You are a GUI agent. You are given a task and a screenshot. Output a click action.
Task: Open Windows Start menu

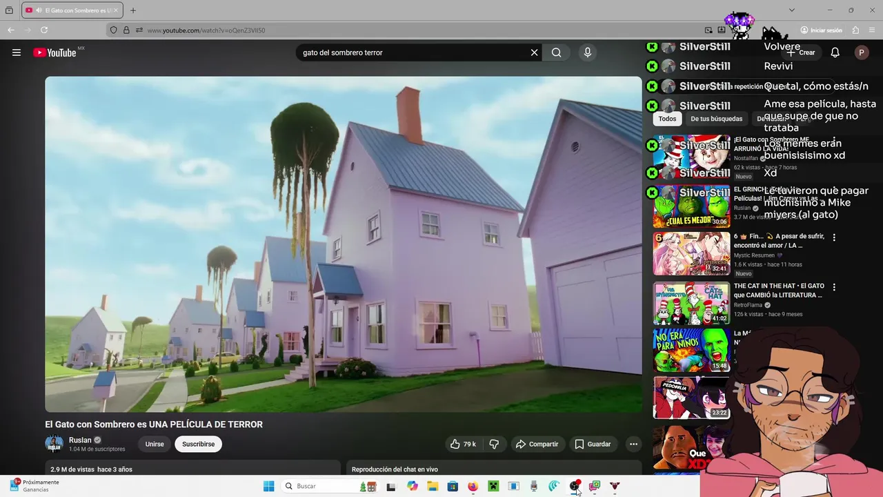[x=269, y=486]
